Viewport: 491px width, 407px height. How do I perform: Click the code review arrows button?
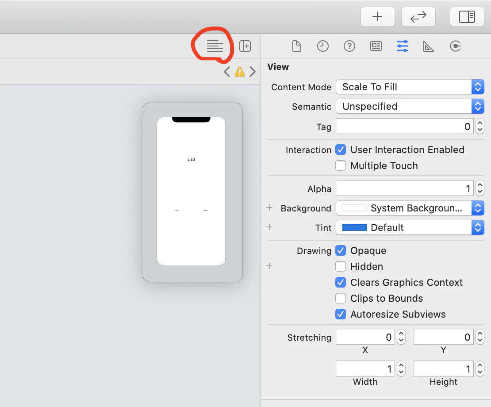(418, 17)
